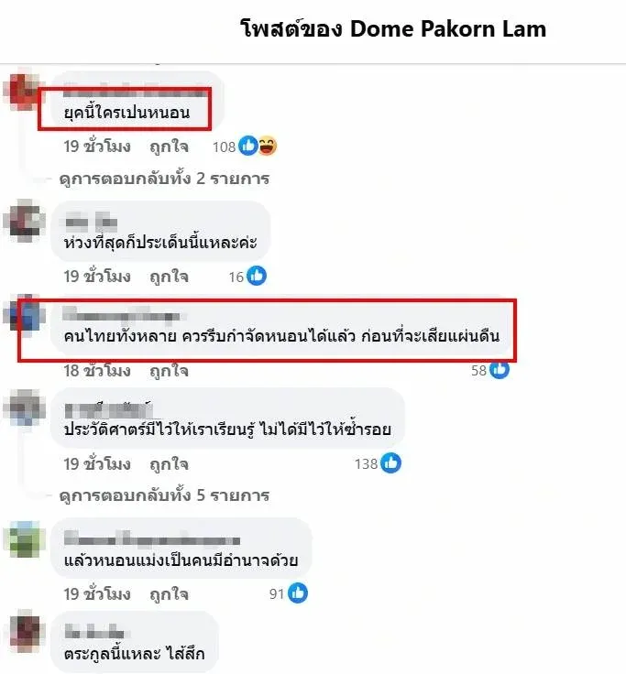Click the blurred commenter name above "ประวัติศาตร์มีไว้ให้เราเรียนรู้"
626x674 pixels.
[x=109, y=409]
